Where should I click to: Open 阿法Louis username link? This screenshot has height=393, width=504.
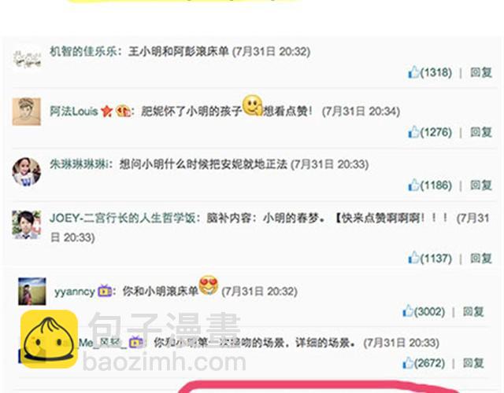tap(73, 112)
